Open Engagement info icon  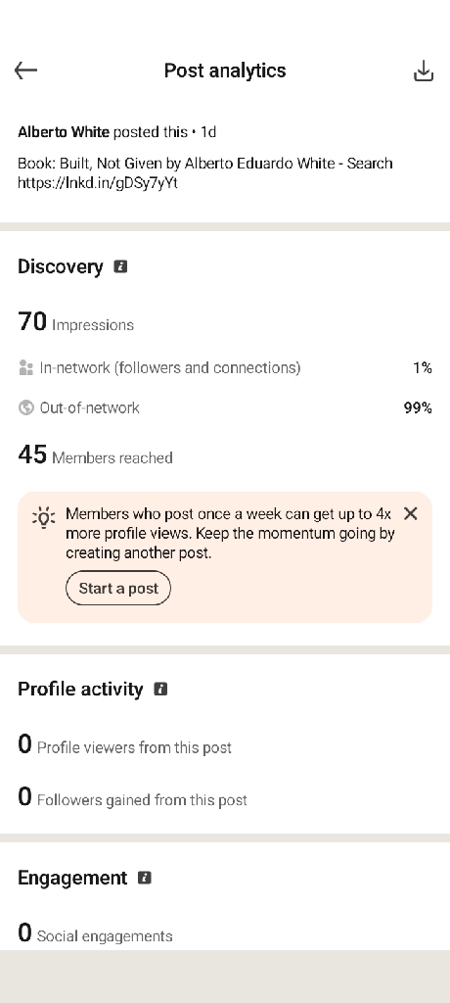point(145,878)
